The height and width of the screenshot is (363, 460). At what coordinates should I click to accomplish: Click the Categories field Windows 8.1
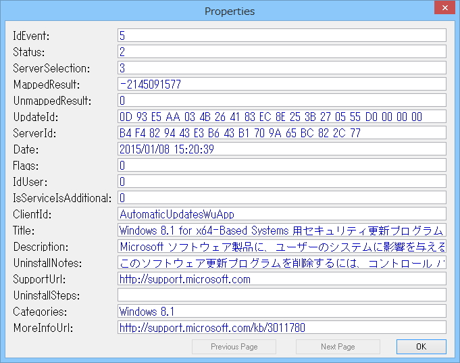[282, 312]
